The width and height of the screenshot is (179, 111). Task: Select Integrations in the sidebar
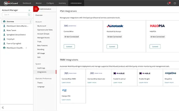[x=45, y=72]
